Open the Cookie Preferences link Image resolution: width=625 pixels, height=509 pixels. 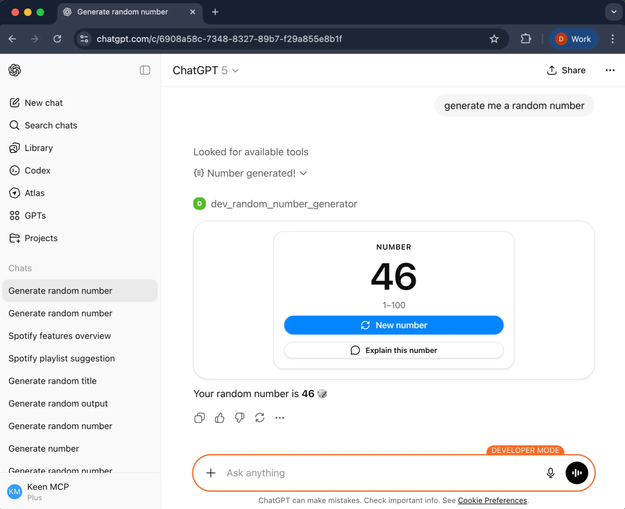click(x=492, y=500)
